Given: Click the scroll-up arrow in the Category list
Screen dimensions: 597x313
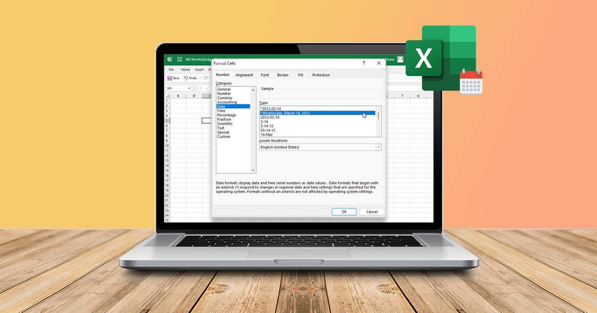Looking at the screenshot, I should point(253,90).
